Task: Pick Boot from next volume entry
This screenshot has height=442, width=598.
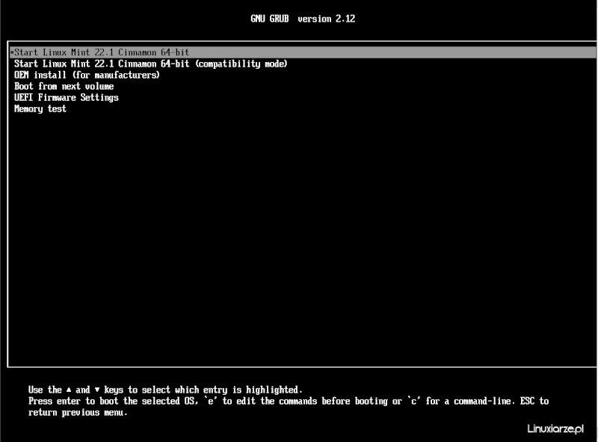Action: [x=64, y=86]
